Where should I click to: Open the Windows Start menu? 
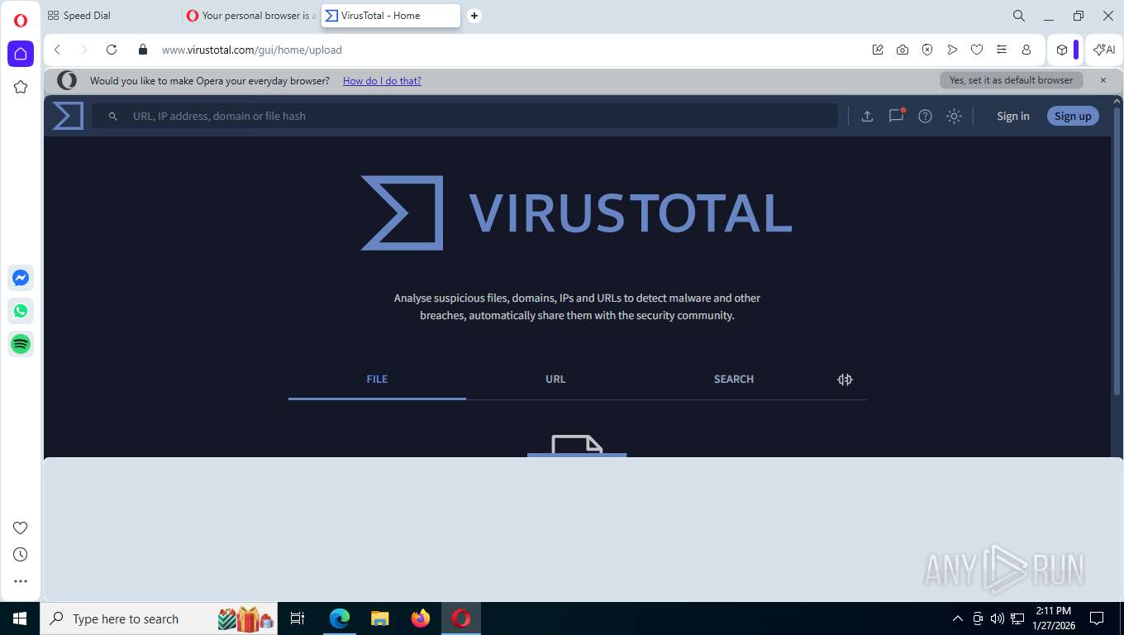pos(20,618)
